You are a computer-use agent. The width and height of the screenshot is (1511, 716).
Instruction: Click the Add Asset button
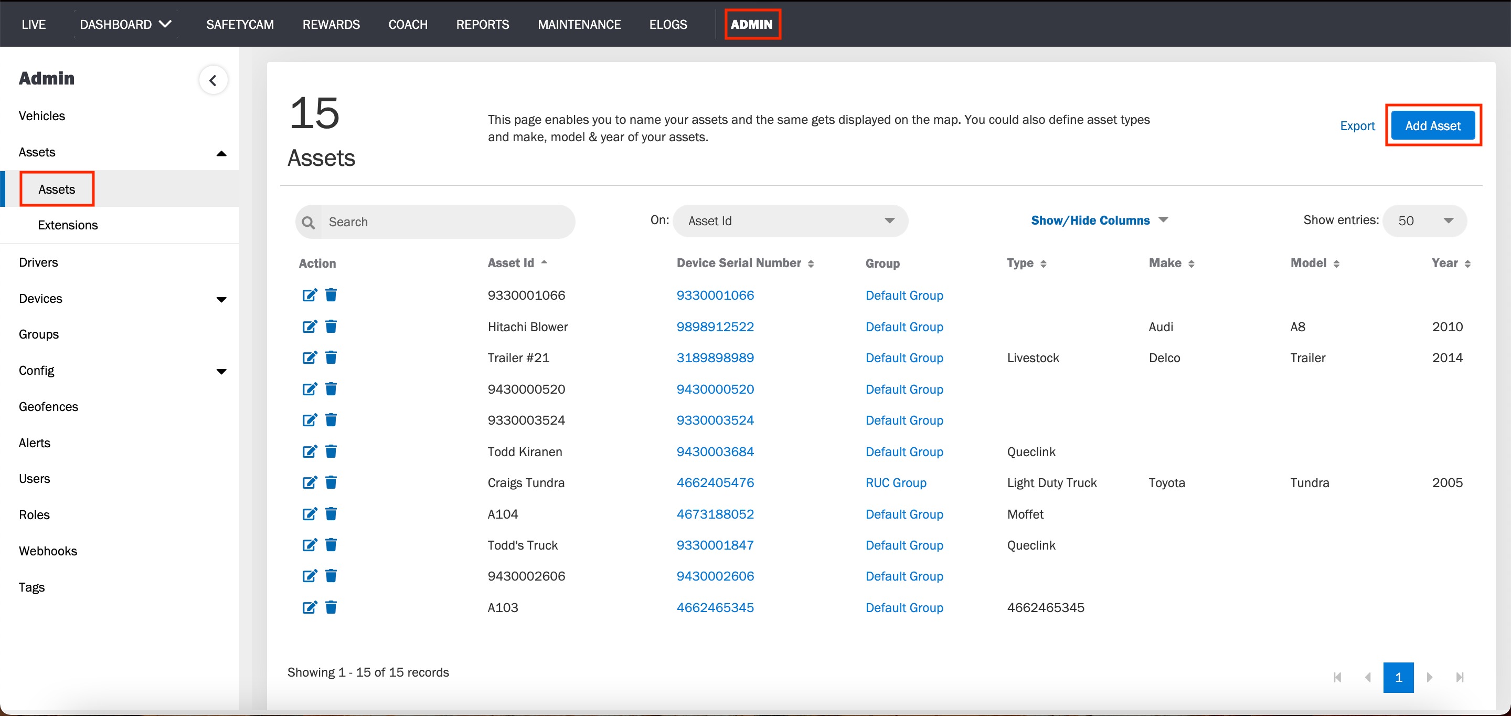point(1432,125)
